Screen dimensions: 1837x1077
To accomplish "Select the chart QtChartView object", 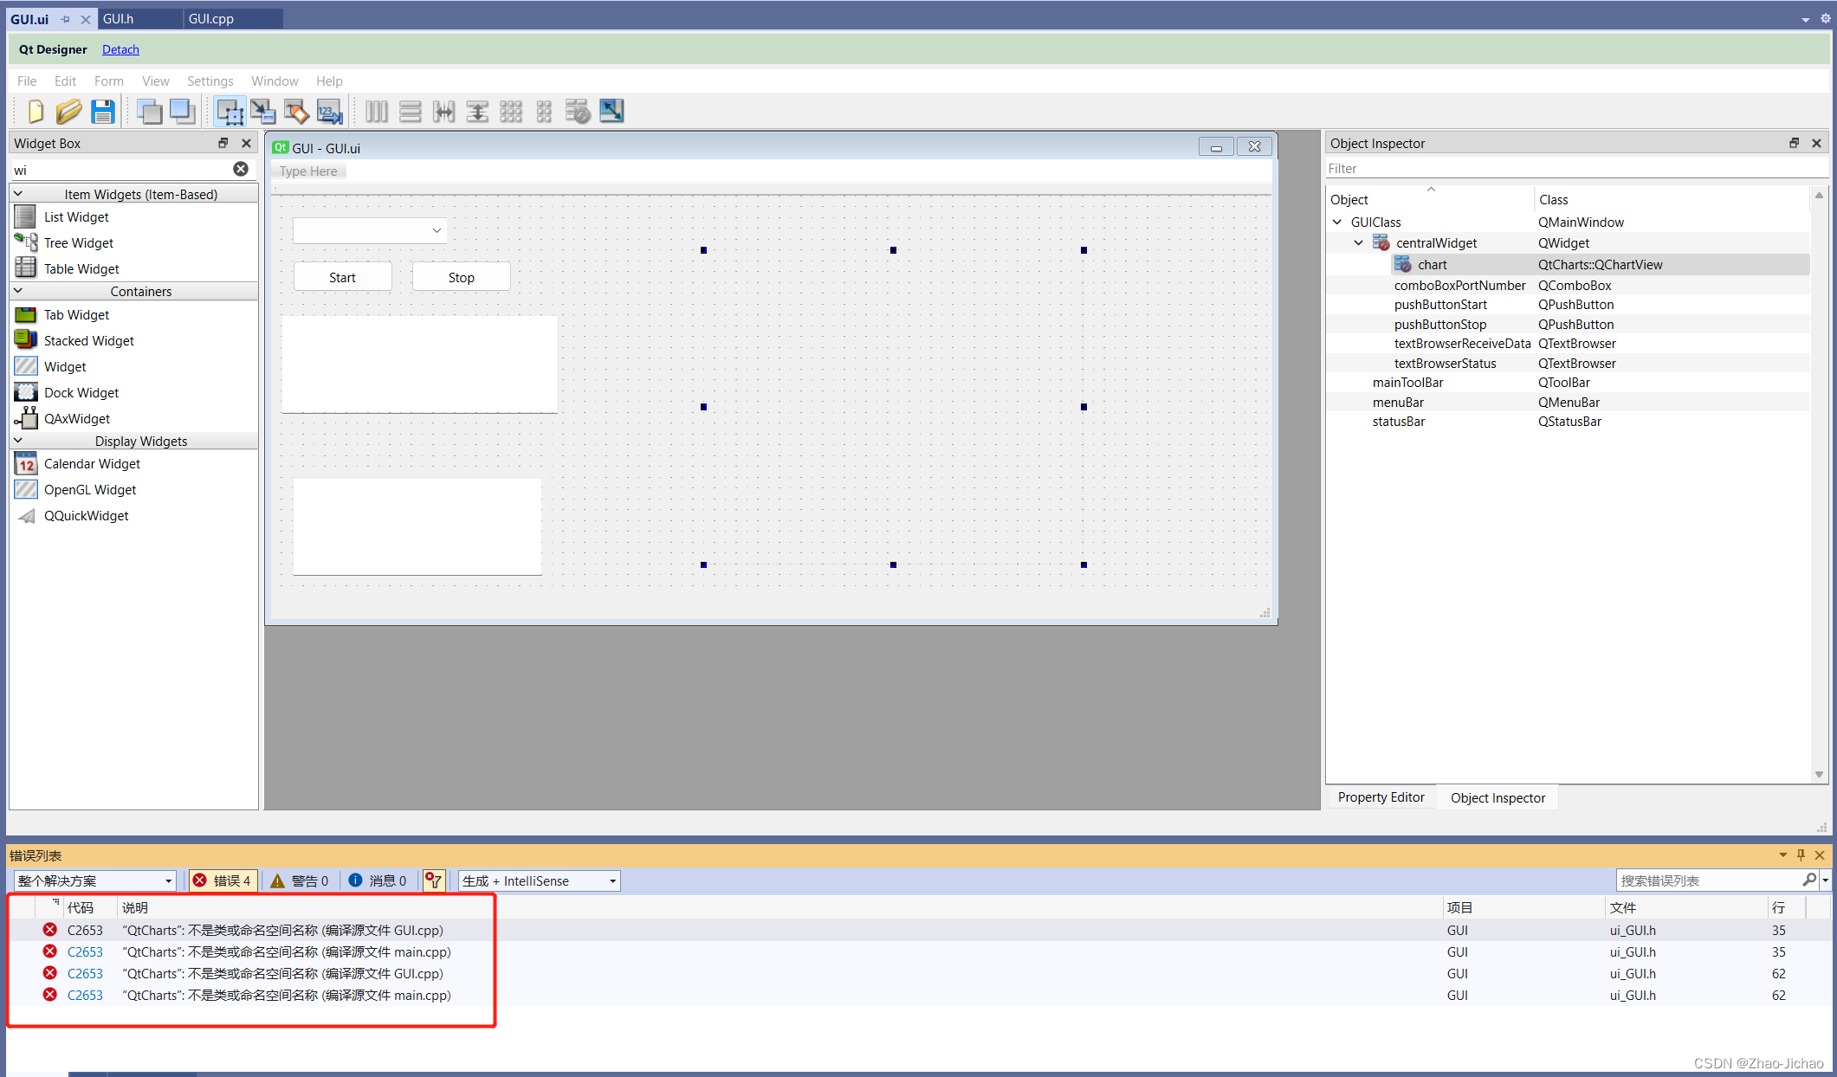I will point(1433,263).
